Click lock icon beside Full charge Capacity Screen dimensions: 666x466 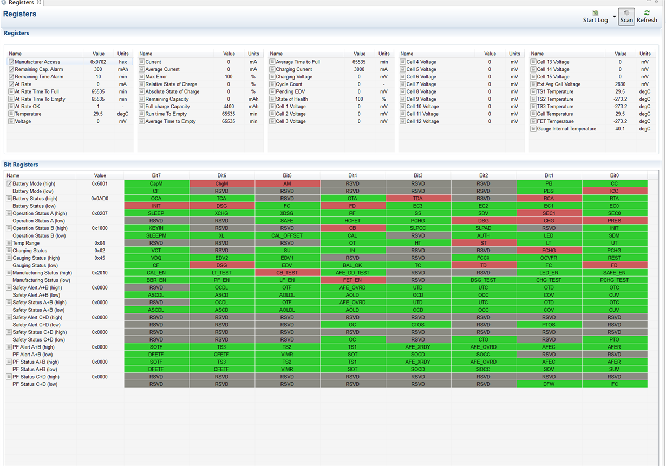(142, 107)
